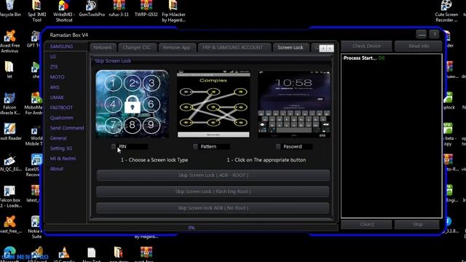The width and height of the screenshot is (466, 262).
Task: Click Skip Screen Lock ( Flash Eng Root ) button
Action: point(213,191)
